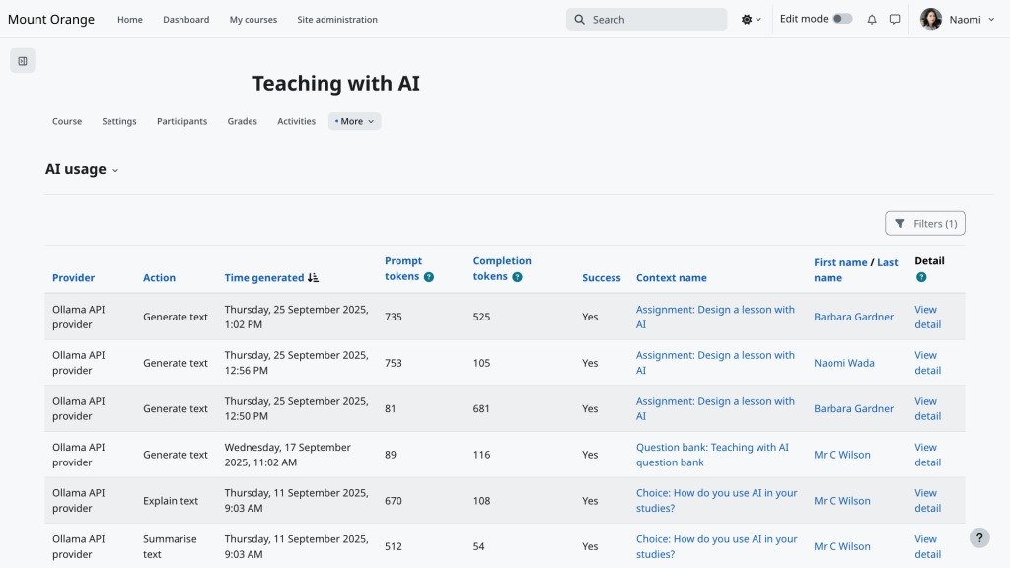Image resolution: width=1010 pixels, height=568 pixels.
Task: Click the Mount Orange site name
Action: click(51, 20)
